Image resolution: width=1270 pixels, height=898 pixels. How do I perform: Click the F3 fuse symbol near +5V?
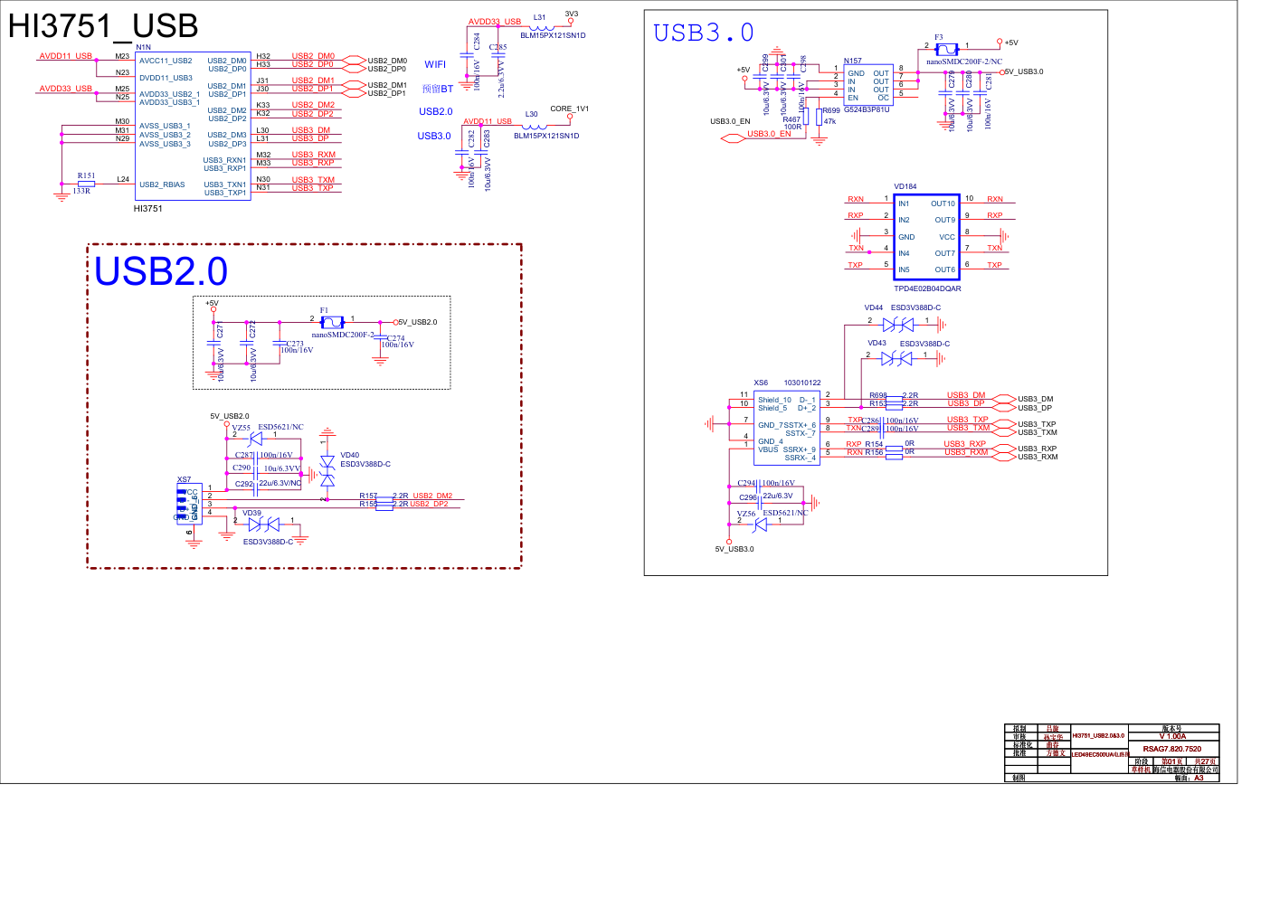[946, 50]
